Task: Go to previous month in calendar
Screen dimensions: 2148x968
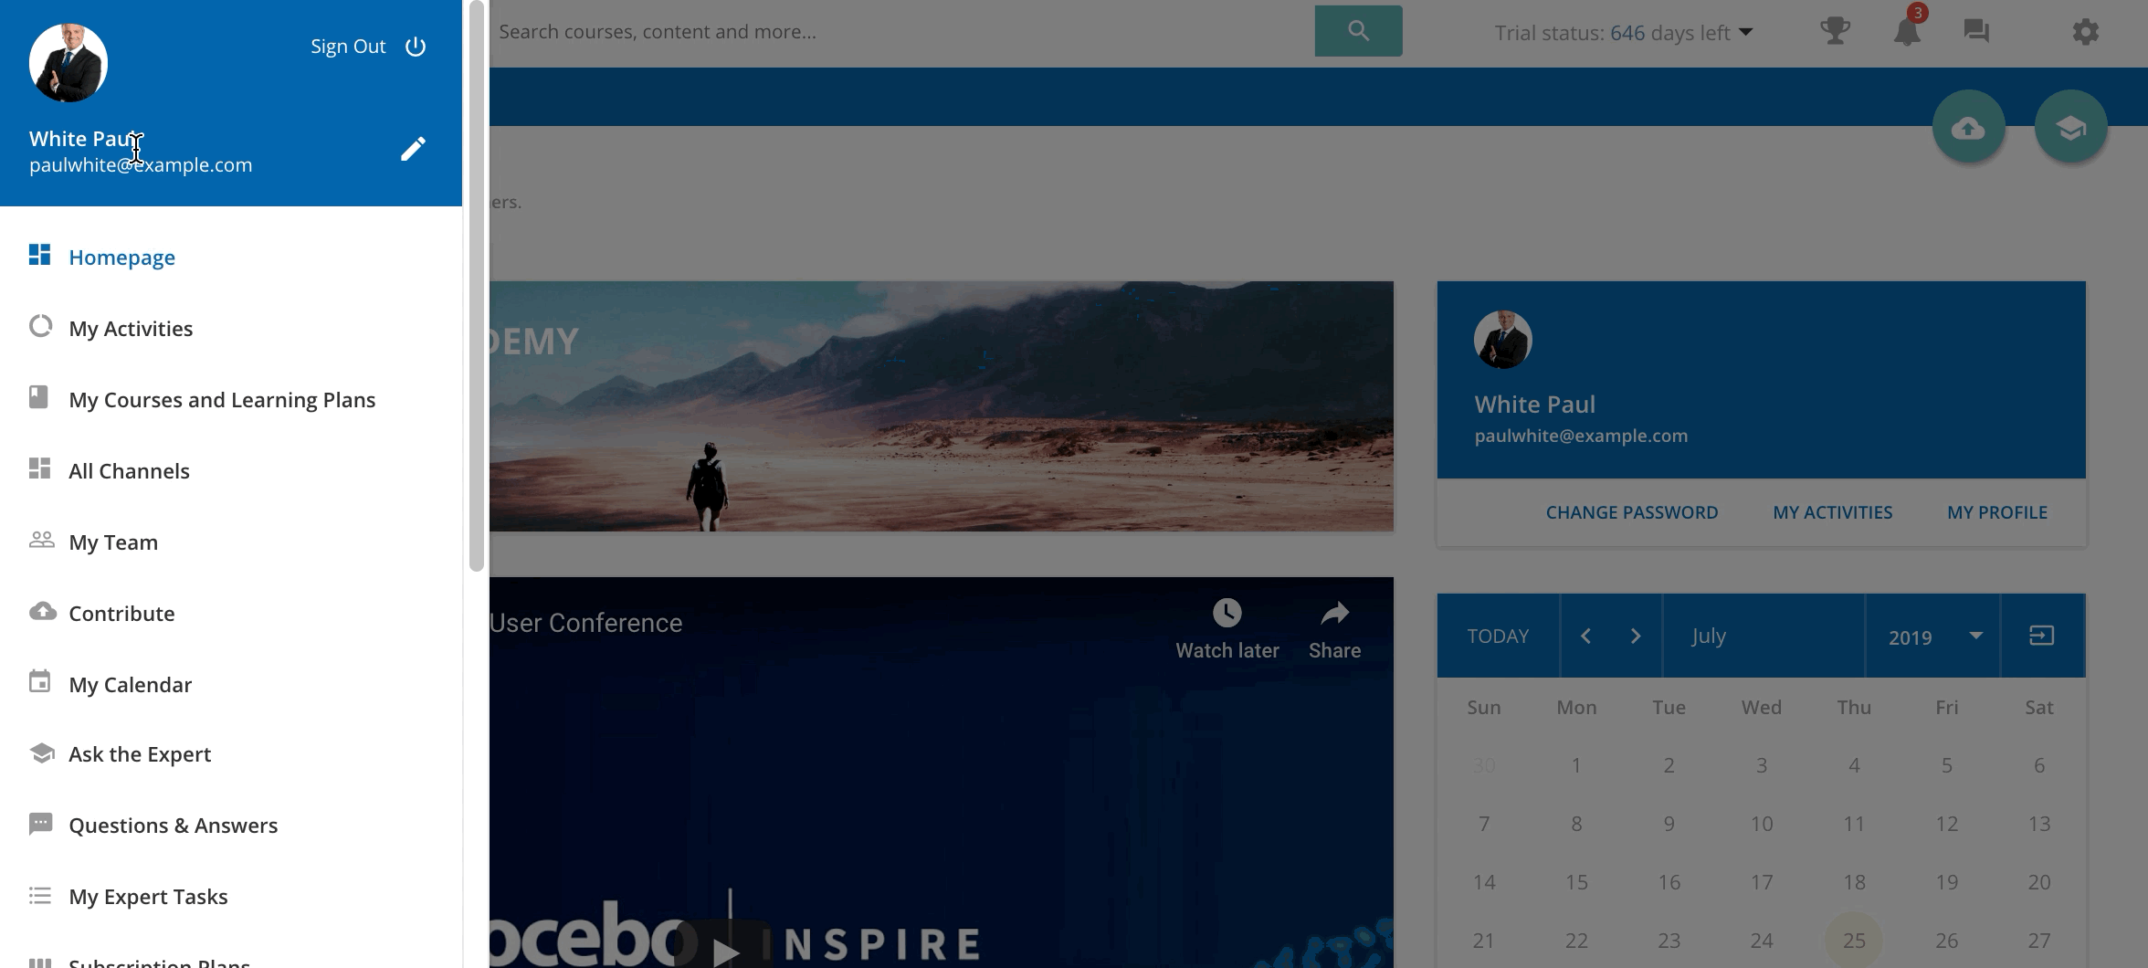Action: (1585, 636)
